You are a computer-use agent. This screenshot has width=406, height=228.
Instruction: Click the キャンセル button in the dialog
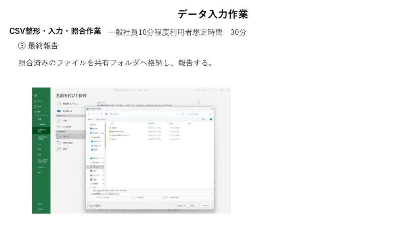pyautogui.click(x=205, y=206)
